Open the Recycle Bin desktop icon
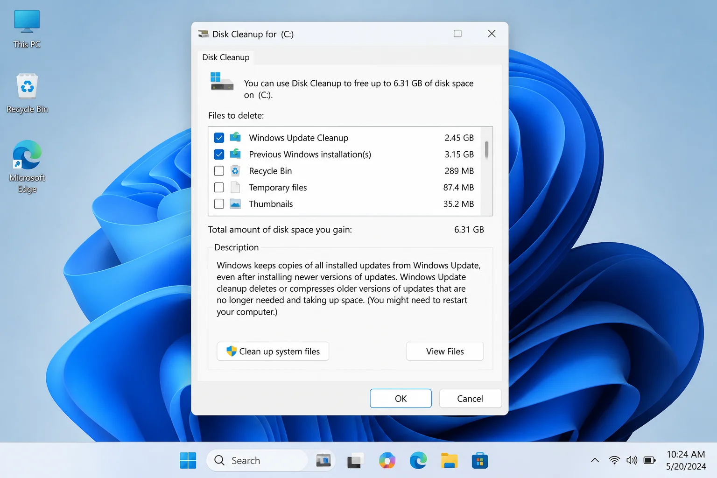 (x=27, y=93)
